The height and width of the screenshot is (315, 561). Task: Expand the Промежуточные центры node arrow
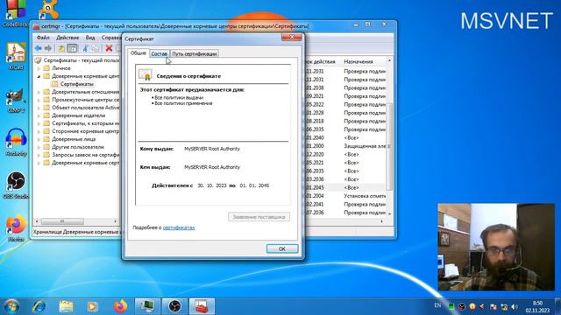click(39, 100)
